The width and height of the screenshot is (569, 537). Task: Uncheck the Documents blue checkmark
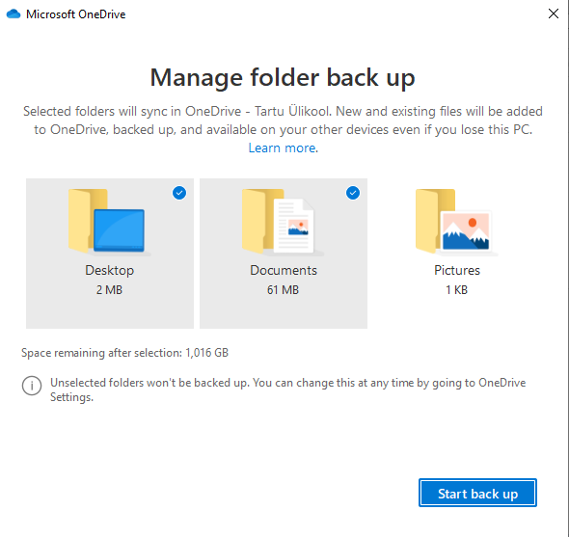tap(353, 193)
